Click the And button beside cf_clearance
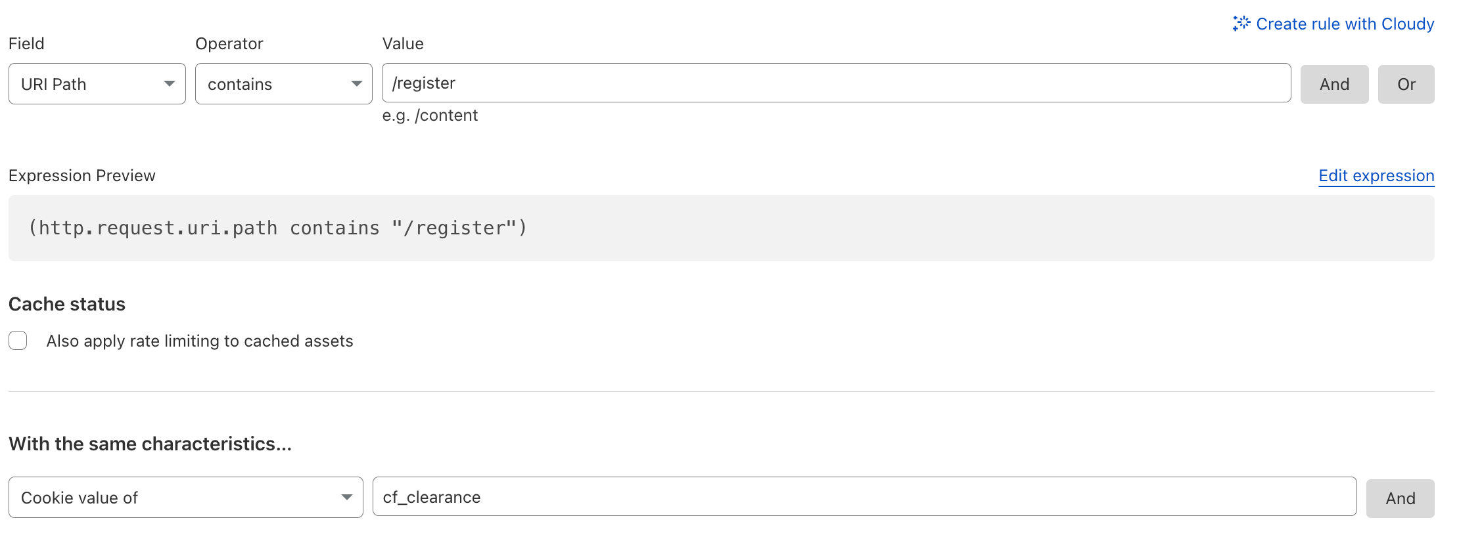 click(x=1400, y=498)
